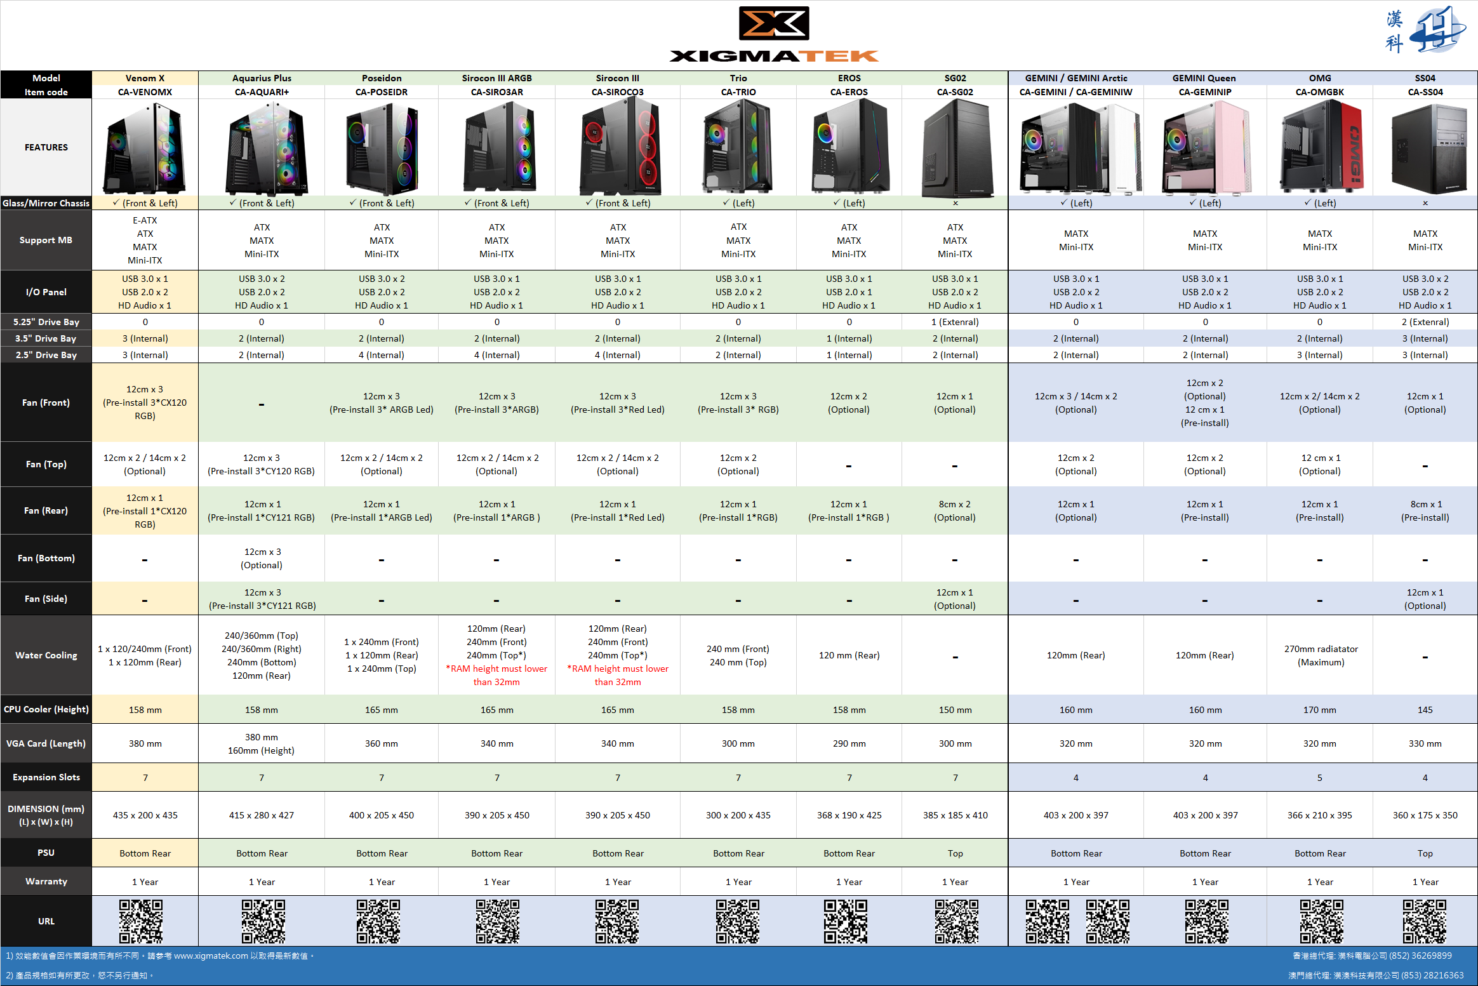The image size is (1478, 986).
Task: Click the SG02 black case image
Action: click(x=957, y=149)
